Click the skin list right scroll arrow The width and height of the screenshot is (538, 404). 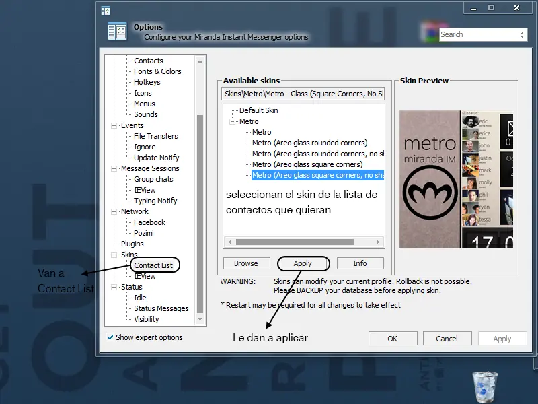pyautogui.click(x=378, y=242)
